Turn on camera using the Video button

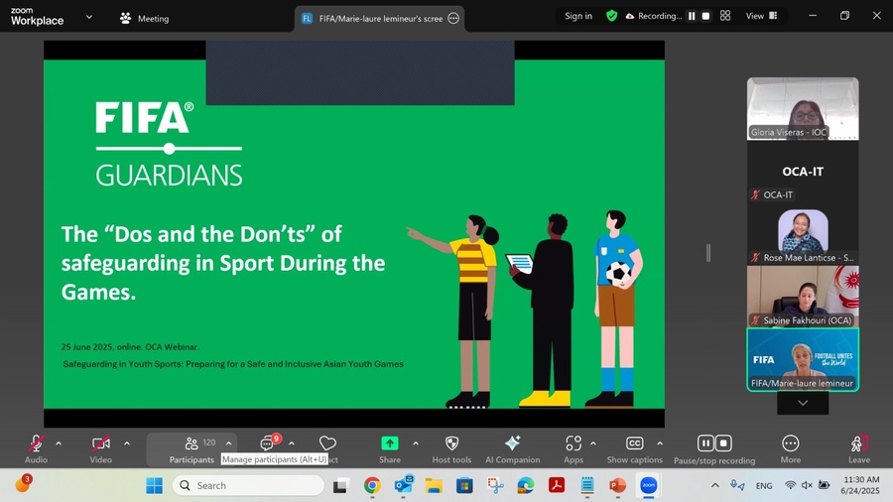click(100, 444)
